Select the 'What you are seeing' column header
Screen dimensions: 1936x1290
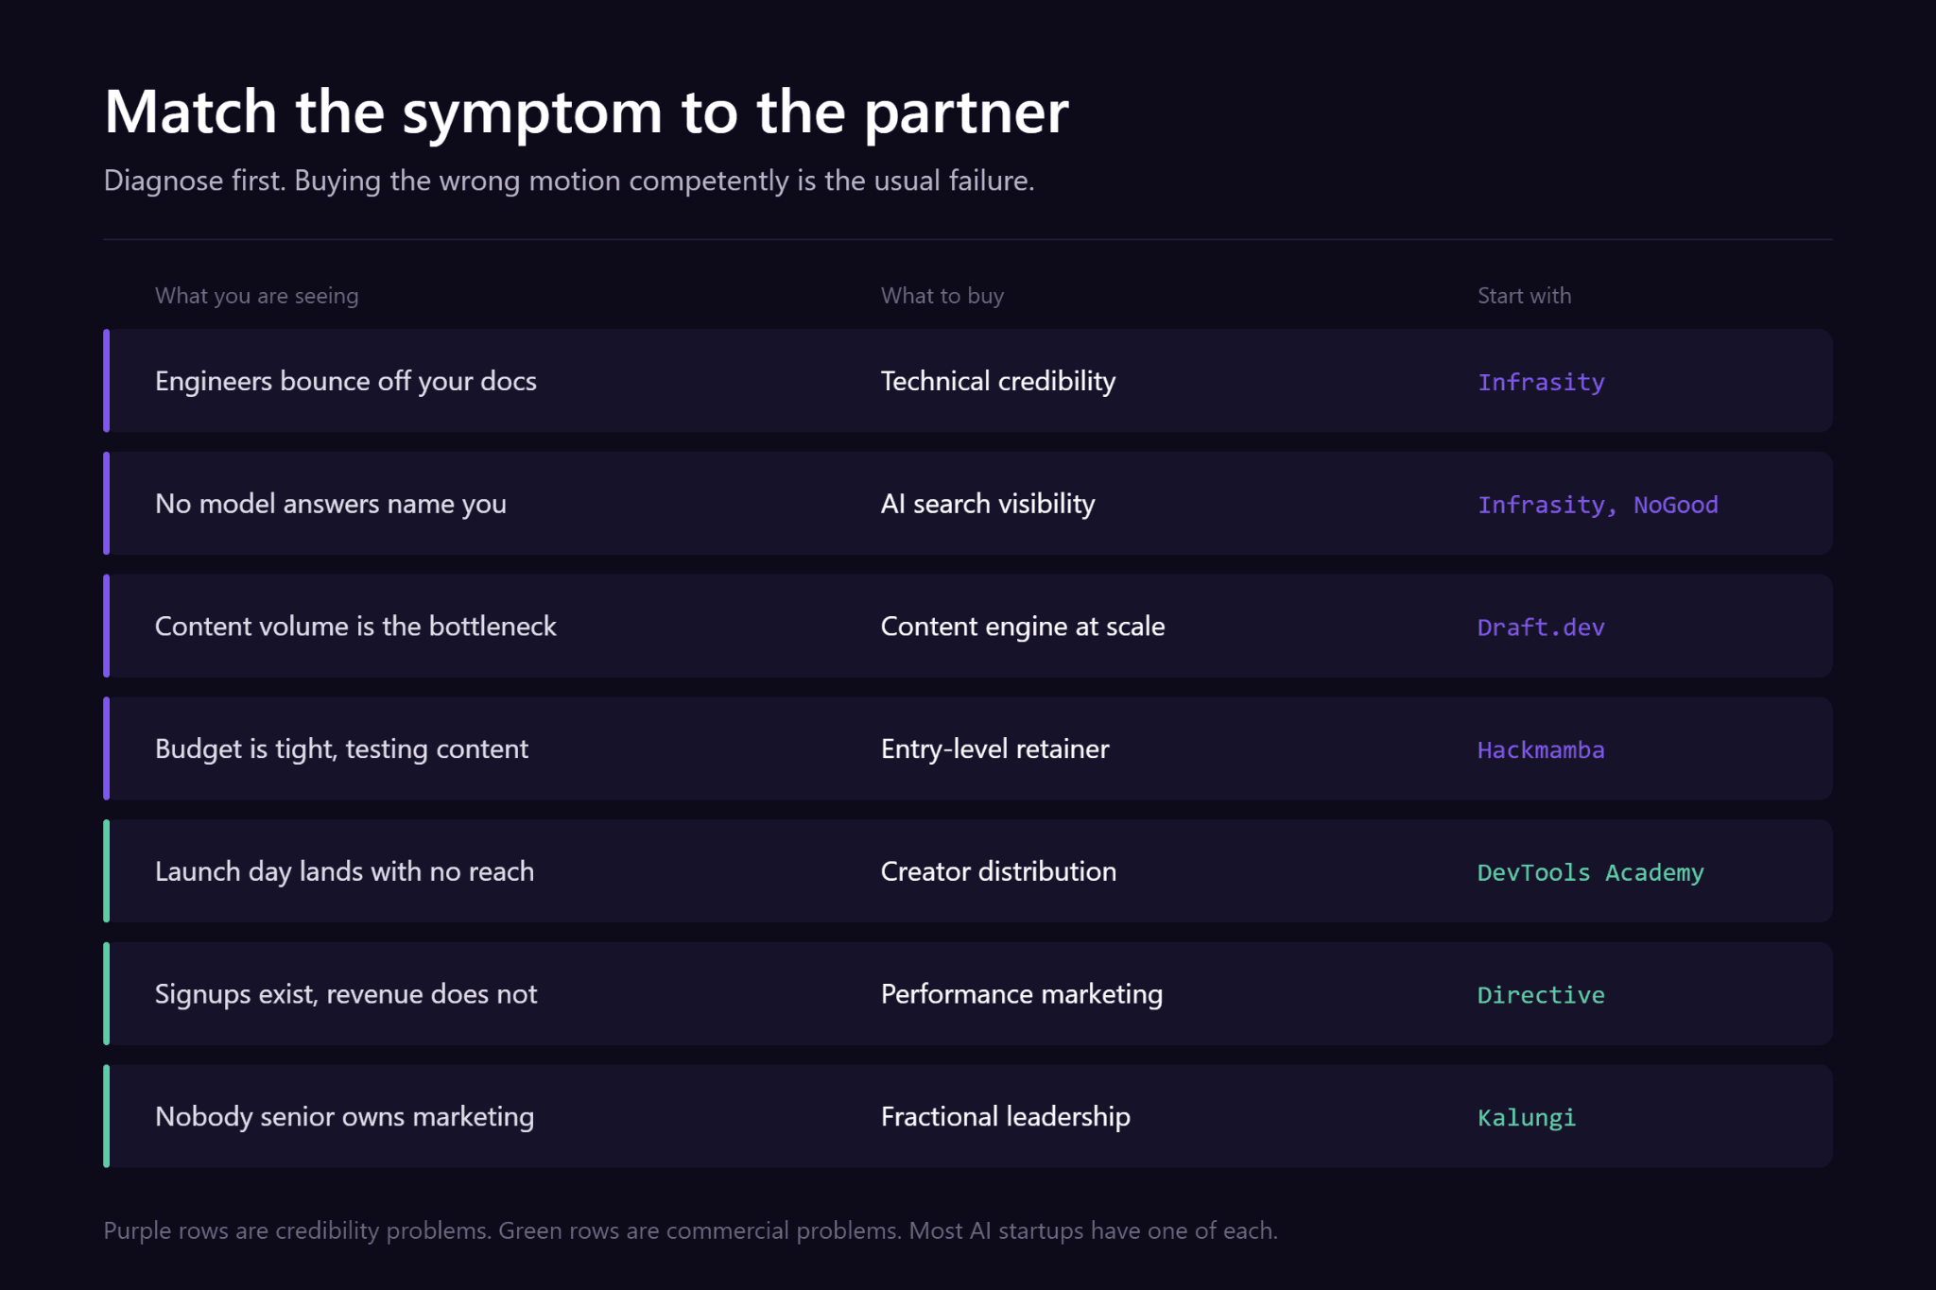257,296
